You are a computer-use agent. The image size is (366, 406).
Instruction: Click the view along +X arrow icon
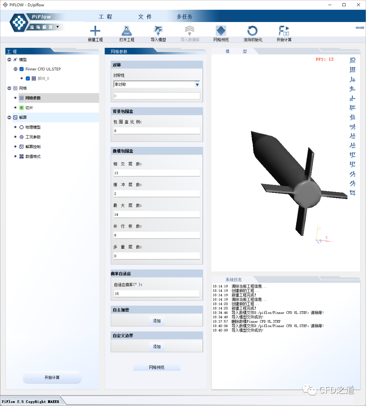point(352,136)
